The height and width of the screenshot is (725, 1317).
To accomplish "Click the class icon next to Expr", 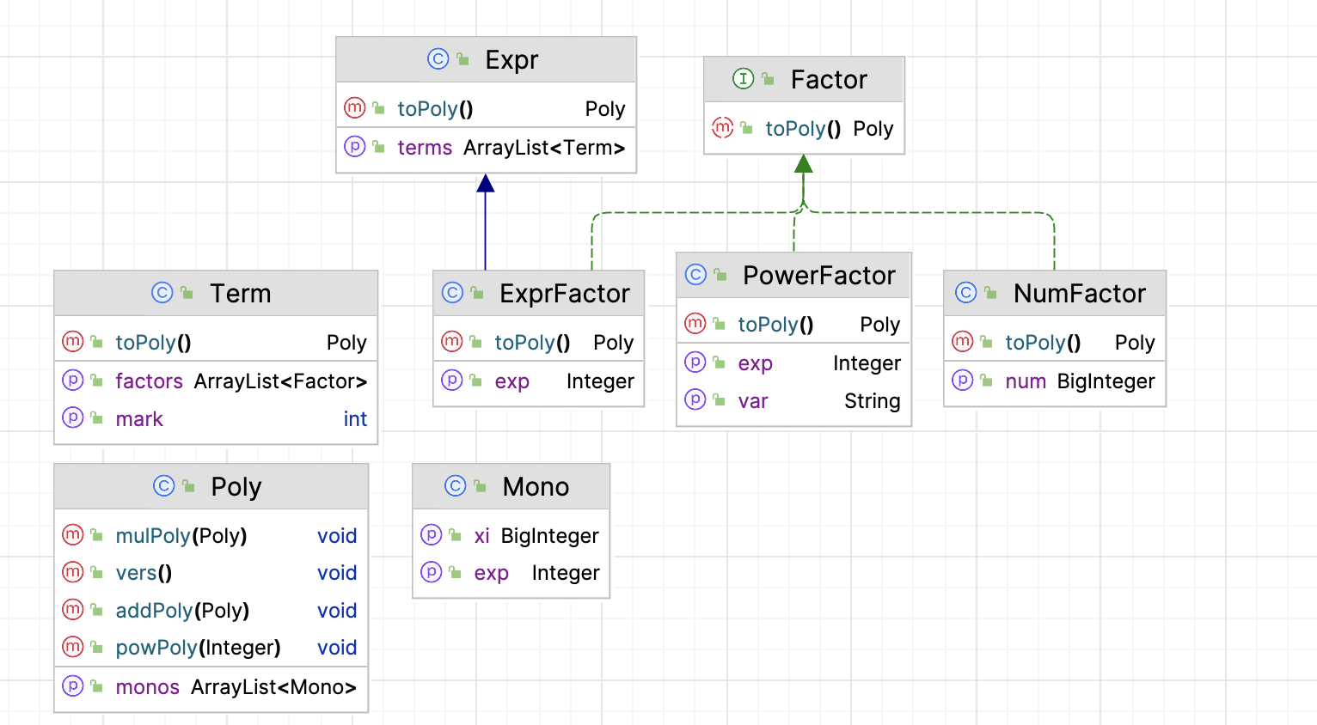I will point(438,59).
